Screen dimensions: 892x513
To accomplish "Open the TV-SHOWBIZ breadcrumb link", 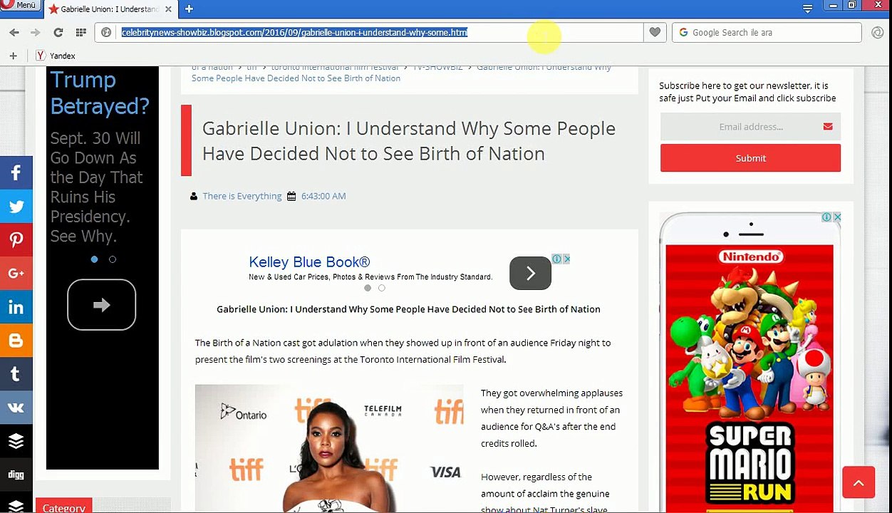I will [x=437, y=68].
